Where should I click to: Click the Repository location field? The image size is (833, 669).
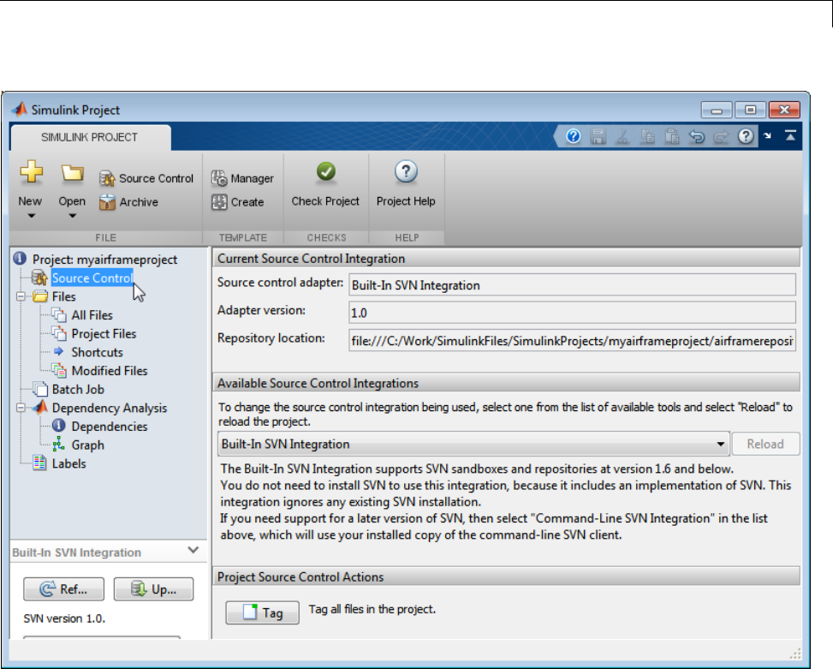(x=572, y=341)
